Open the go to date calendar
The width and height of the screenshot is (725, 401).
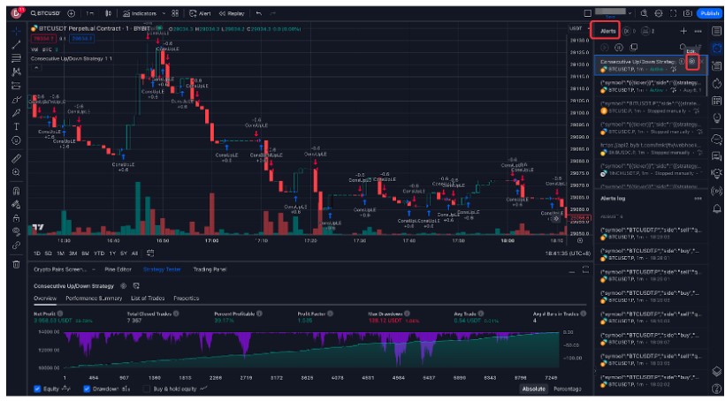click(x=150, y=253)
